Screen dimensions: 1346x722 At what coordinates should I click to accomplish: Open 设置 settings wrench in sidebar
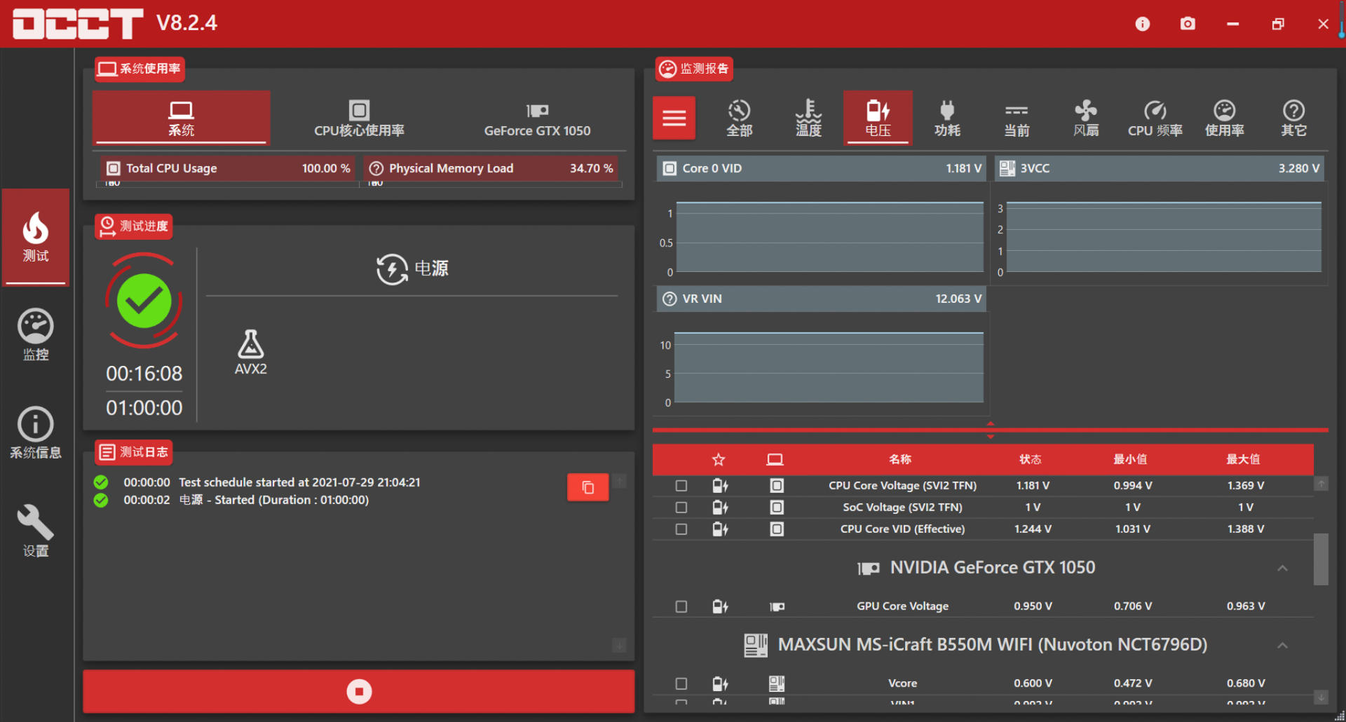[x=36, y=531]
